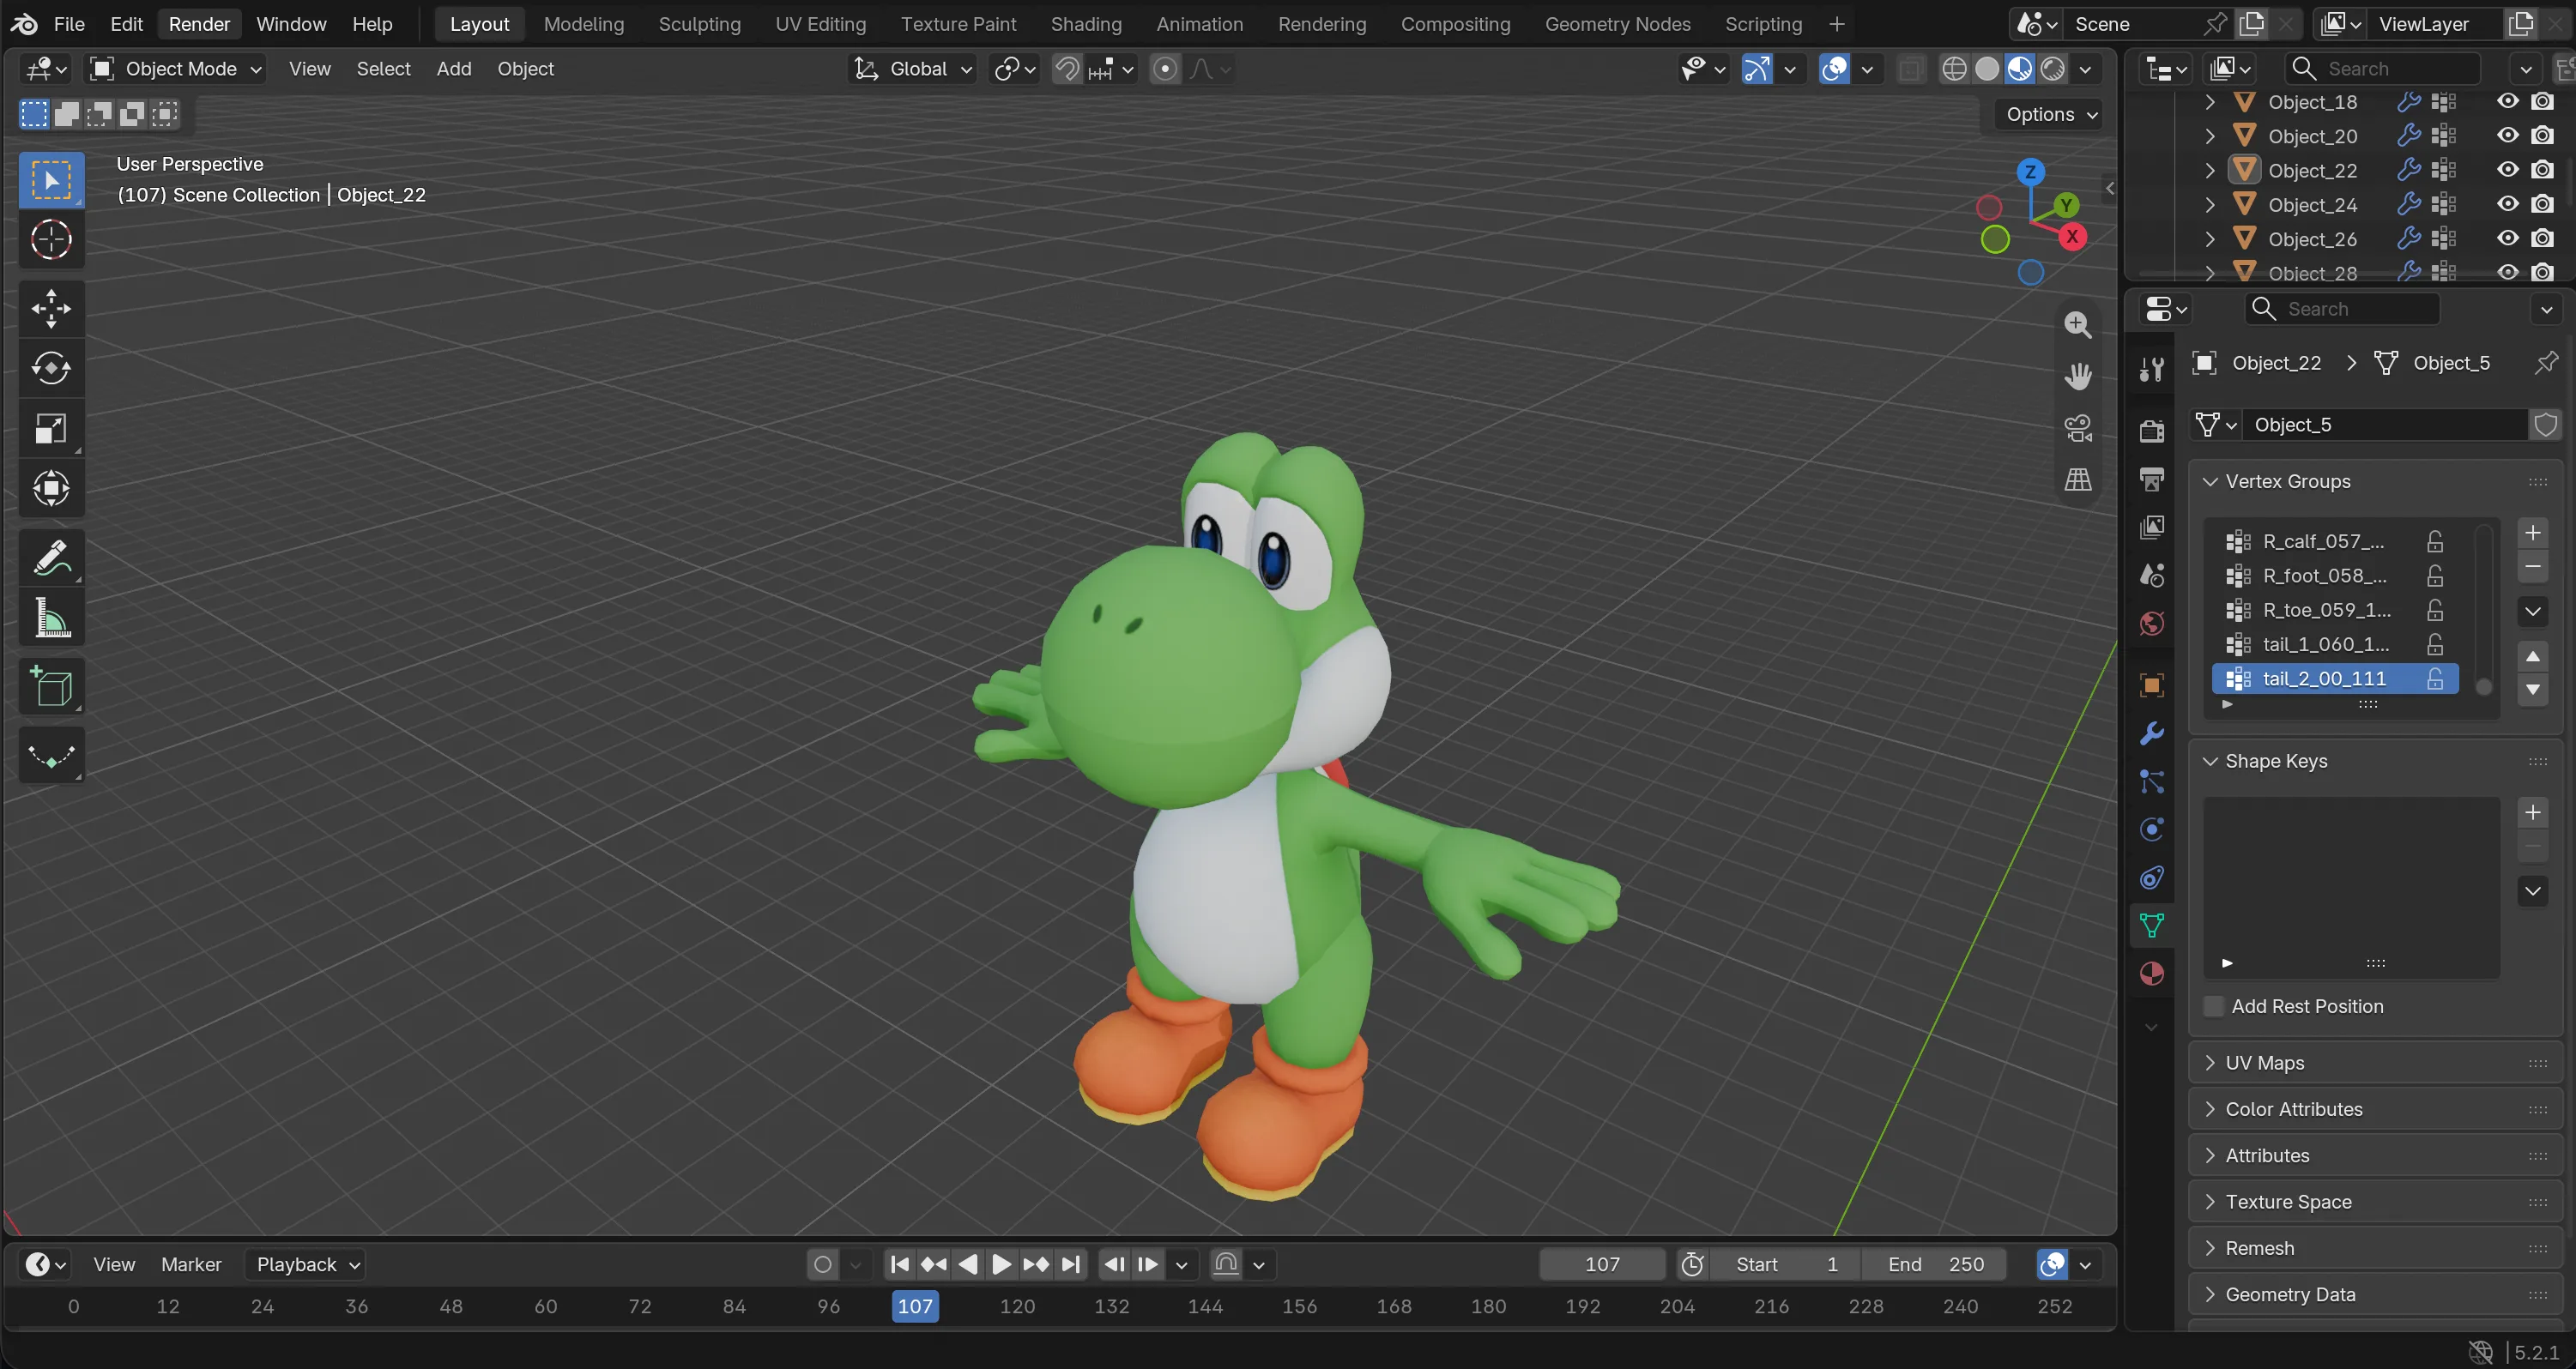The height and width of the screenshot is (1369, 2576).
Task: Toggle proportional editing button
Action: point(1165,69)
